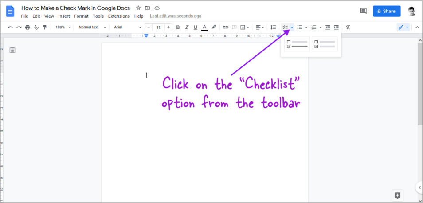Open the Edit menu
Viewport: 423px width, 203px height.
36,16
